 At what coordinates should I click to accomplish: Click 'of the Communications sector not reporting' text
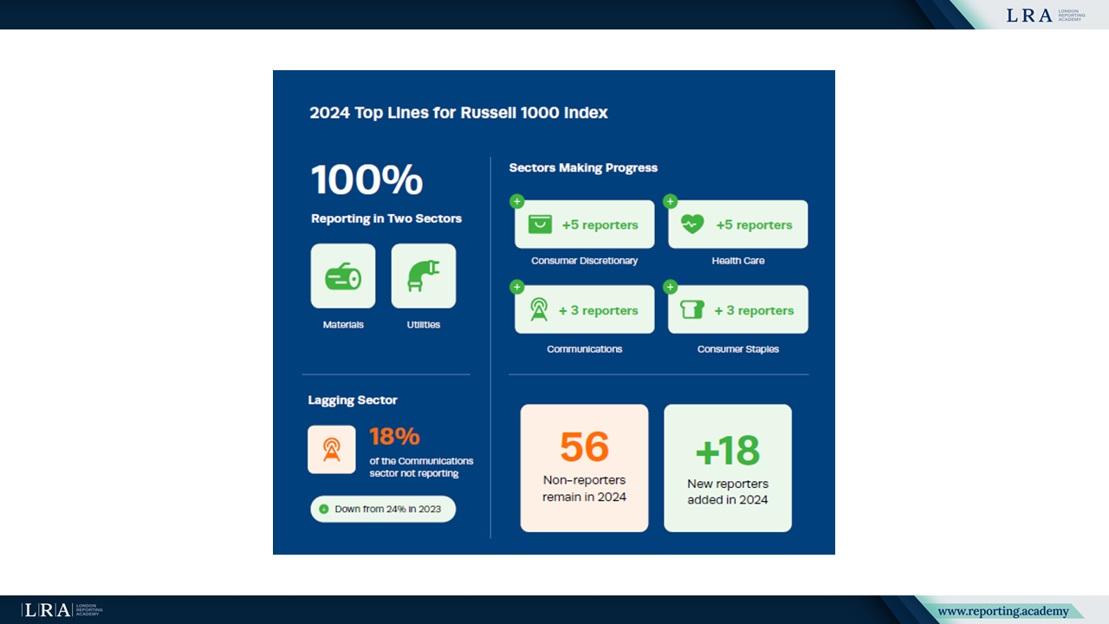422,467
